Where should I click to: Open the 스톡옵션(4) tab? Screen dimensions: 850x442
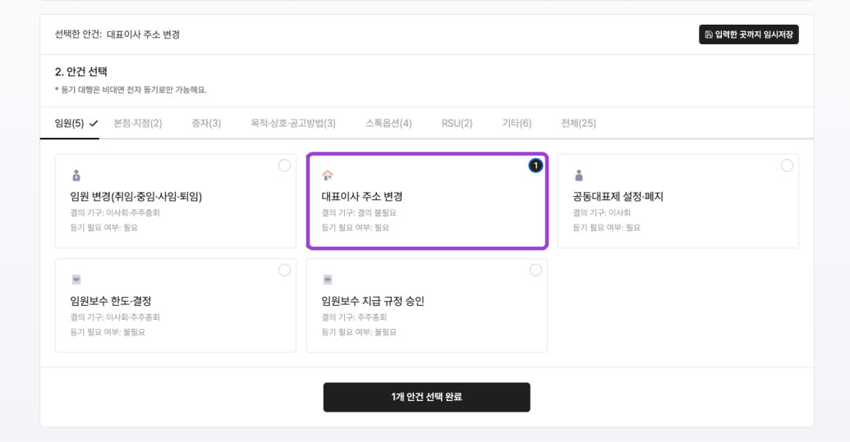(x=388, y=123)
